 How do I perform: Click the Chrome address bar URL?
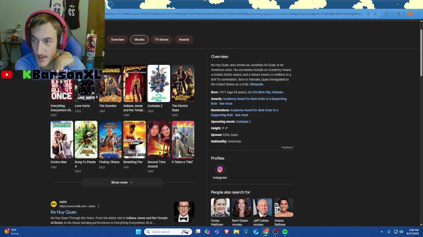pyautogui.click(x=234, y=14)
